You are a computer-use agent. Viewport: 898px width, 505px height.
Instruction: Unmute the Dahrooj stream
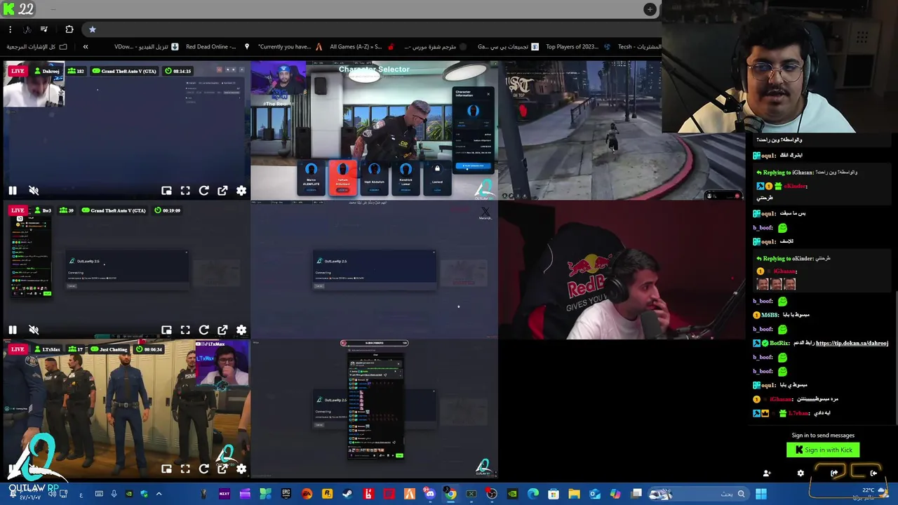tap(33, 190)
